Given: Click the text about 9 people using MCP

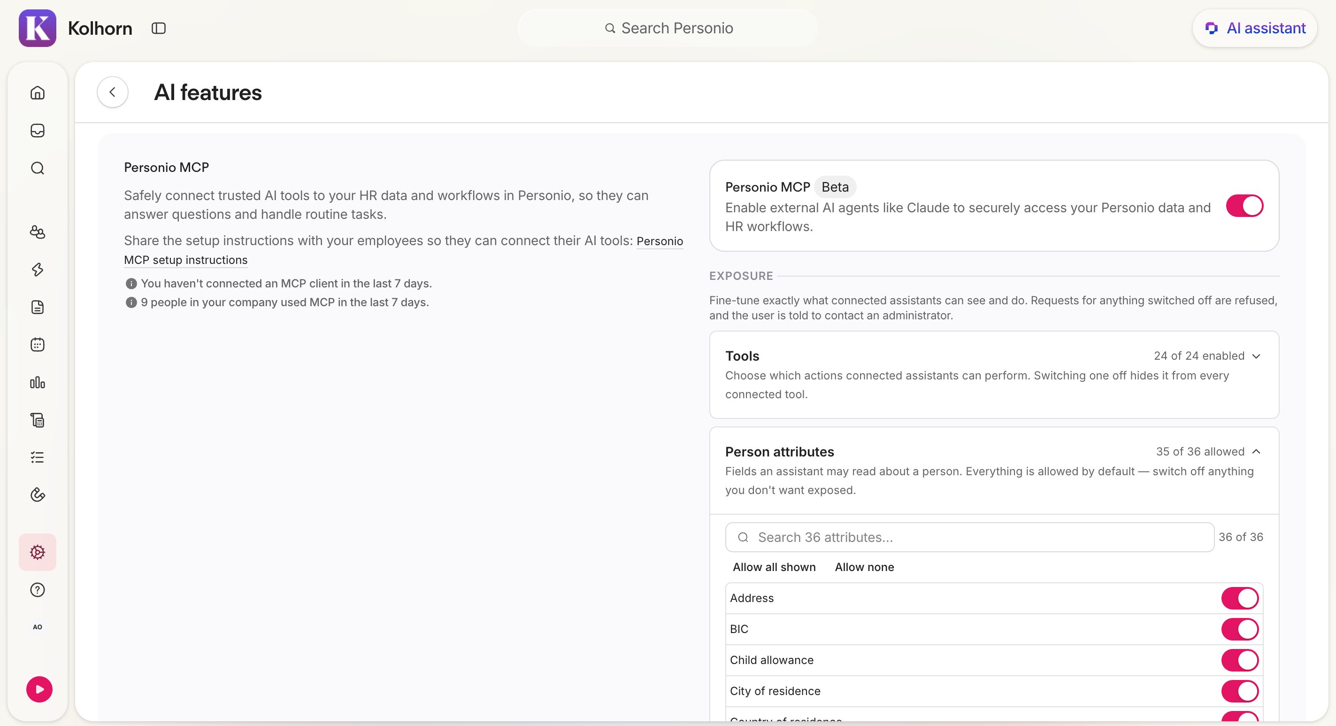Looking at the screenshot, I should pos(285,302).
